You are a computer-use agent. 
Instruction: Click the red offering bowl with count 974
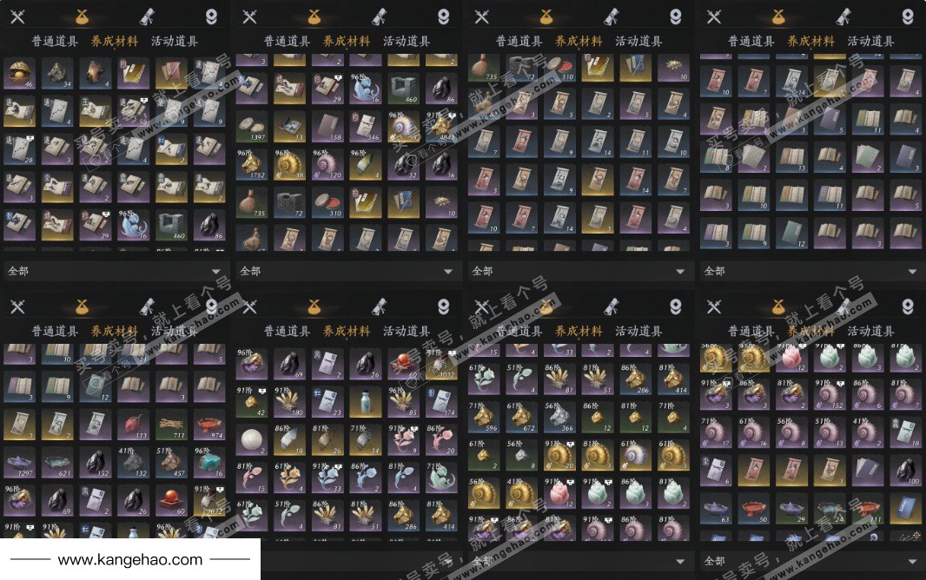pyautogui.click(x=209, y=425)
